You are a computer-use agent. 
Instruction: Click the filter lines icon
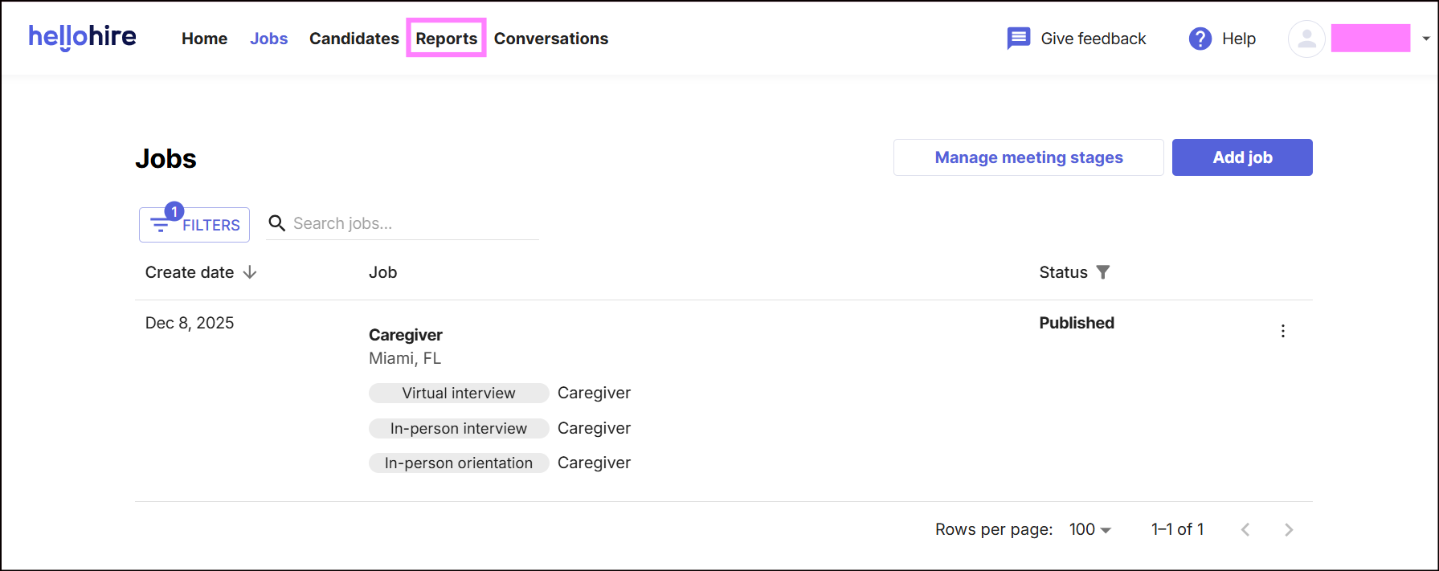[160, 226]
